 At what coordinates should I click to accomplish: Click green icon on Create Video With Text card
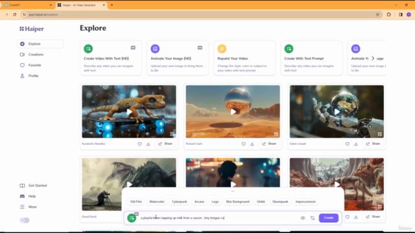(x=88, y=49)
